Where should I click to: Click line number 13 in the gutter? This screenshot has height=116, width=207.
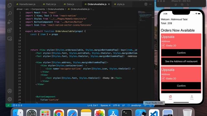click(x=19, y=50)
